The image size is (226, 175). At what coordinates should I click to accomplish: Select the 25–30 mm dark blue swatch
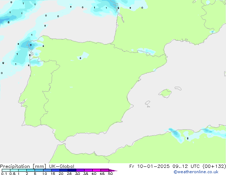pos(72,170)
